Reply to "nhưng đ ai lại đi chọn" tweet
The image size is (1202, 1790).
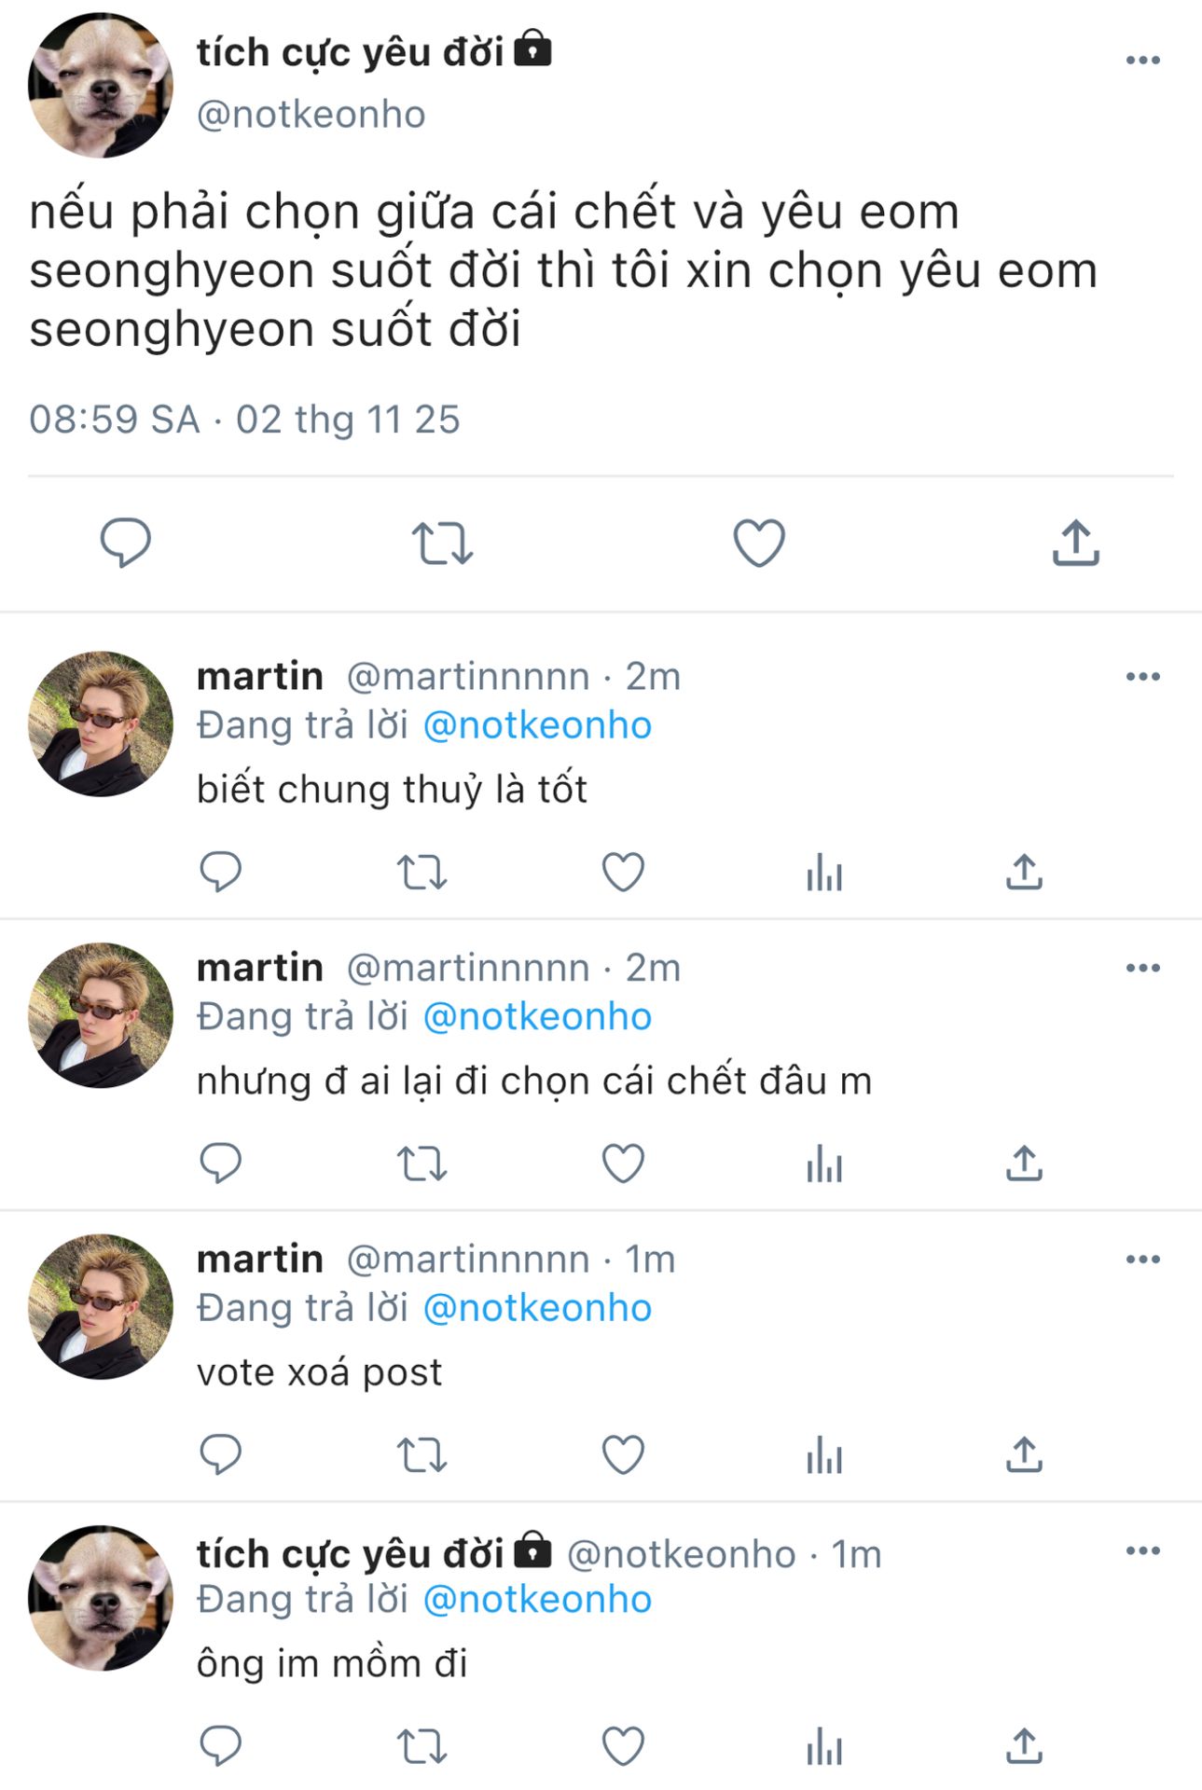click(221, 1163)
